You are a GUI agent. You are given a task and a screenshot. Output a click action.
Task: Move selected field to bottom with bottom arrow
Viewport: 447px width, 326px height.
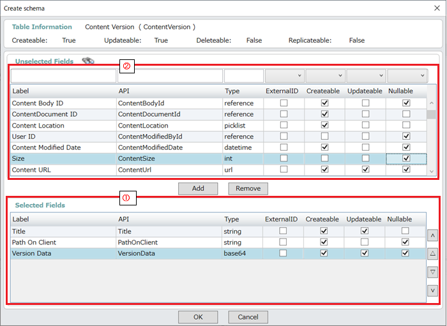click(432, 291)
